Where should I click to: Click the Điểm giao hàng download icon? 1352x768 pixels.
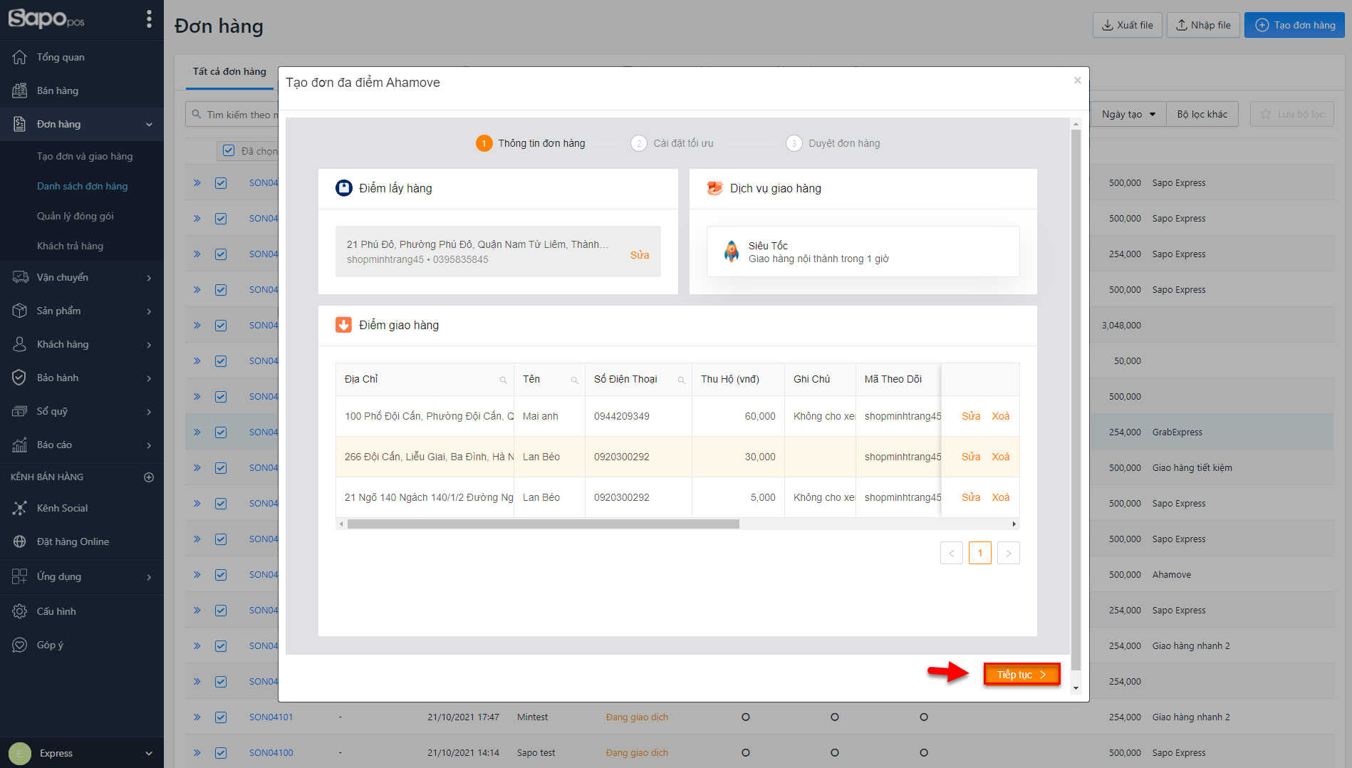343,325
